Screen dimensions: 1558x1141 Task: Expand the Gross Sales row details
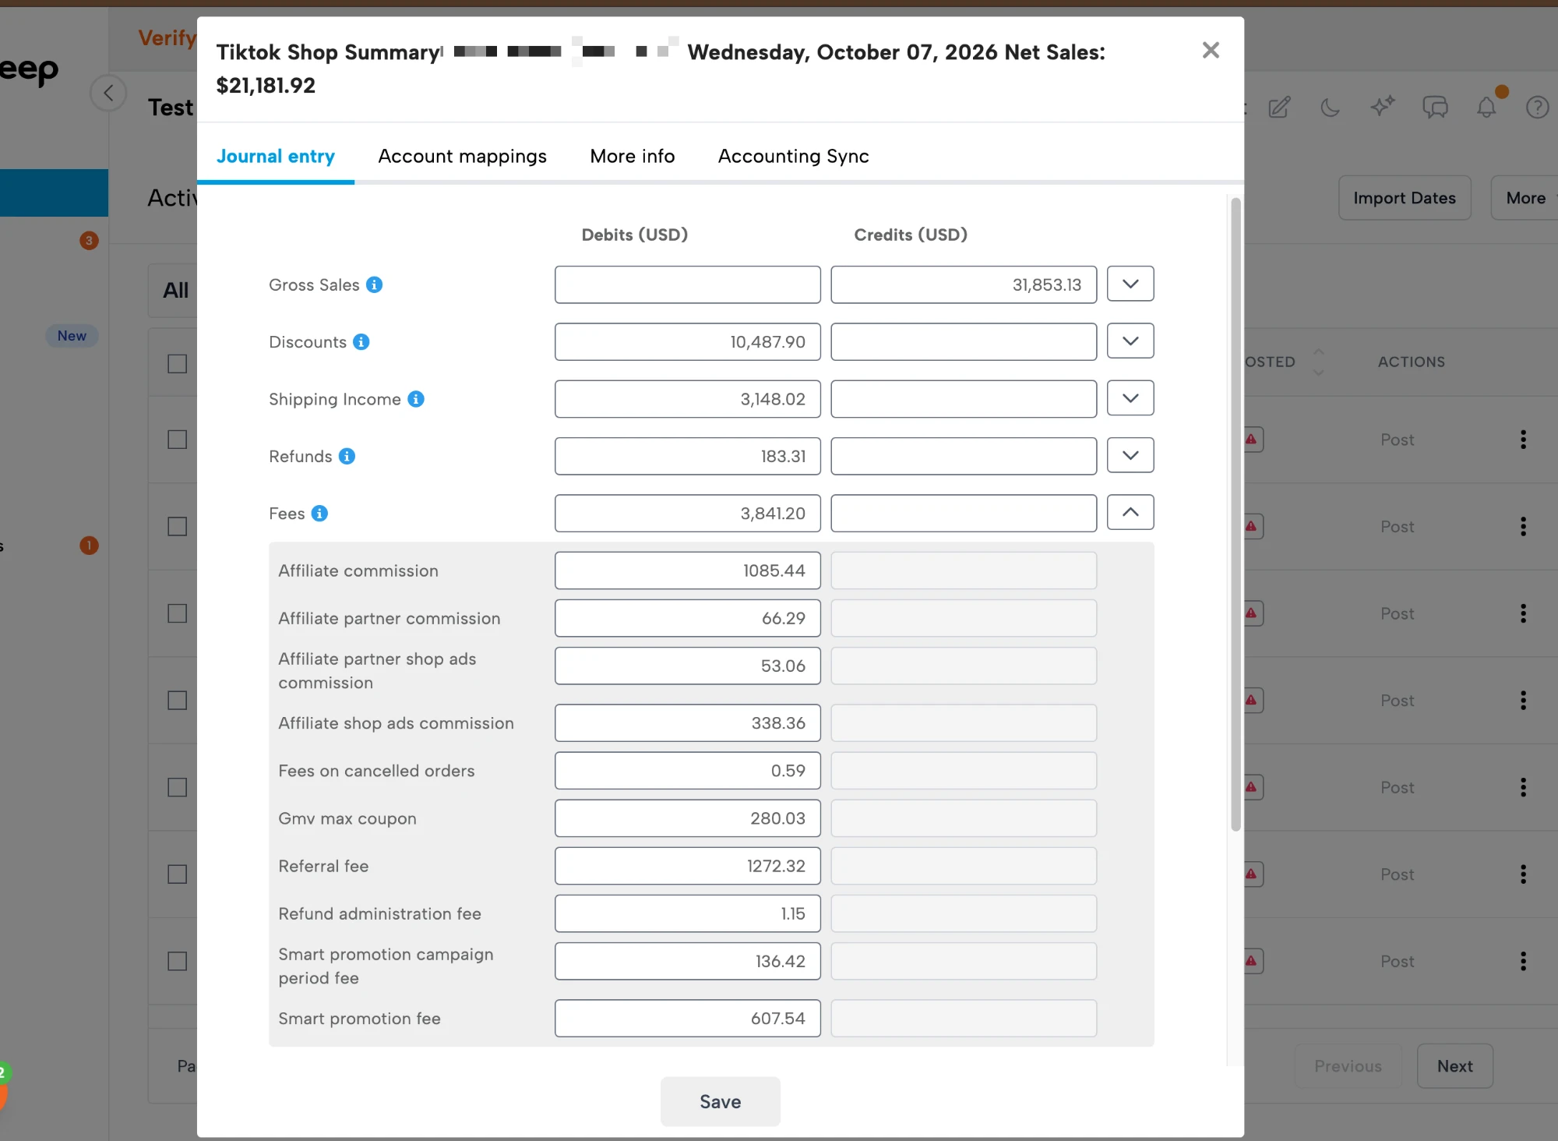coord(1130,284)
